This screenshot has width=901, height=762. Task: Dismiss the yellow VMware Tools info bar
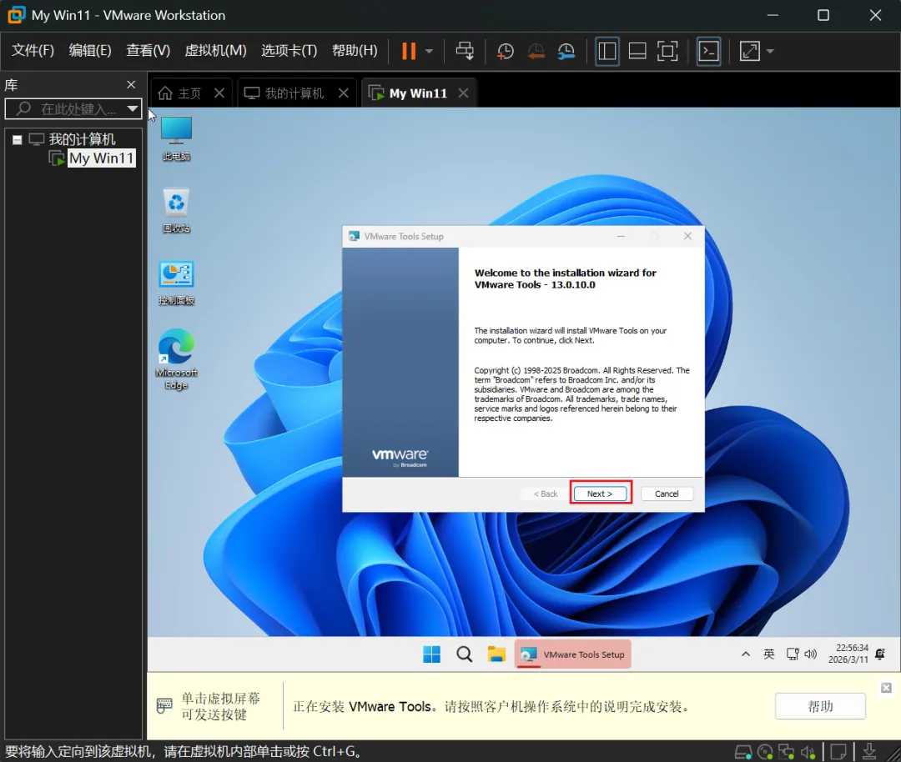click(886, 687)
